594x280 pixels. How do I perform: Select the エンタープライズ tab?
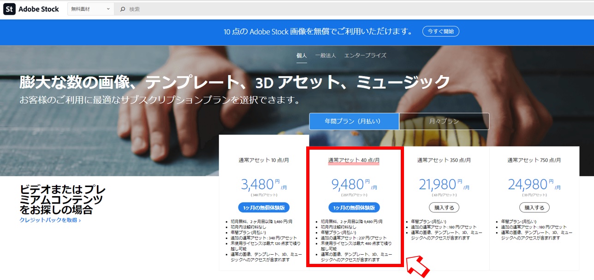[365, 55]
